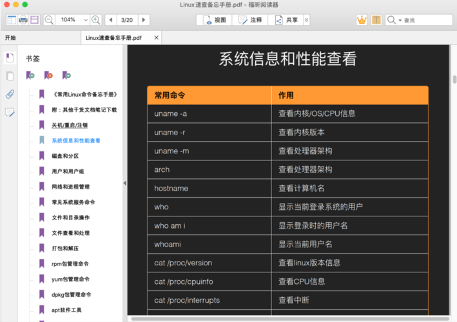The width and height of the screenshot is (457, 322).
Task: Click table cell whoami
Action: [x=209, y=244]
